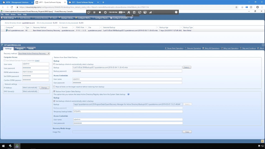Screen dimensions: 265x149
Task: Click the Skytap clipboard icon
Action: coord(134,12)
